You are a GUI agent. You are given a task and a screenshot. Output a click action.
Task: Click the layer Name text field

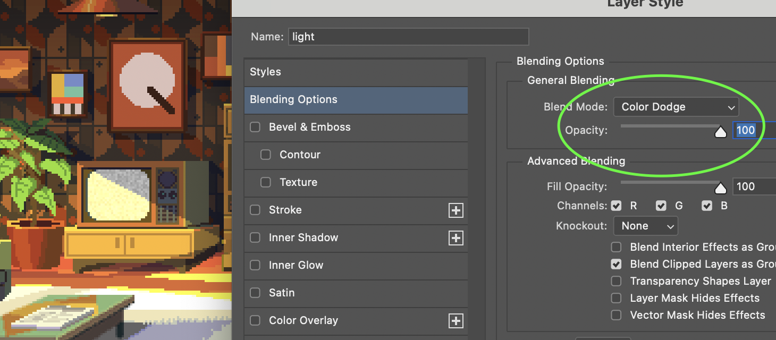point(408,37)
